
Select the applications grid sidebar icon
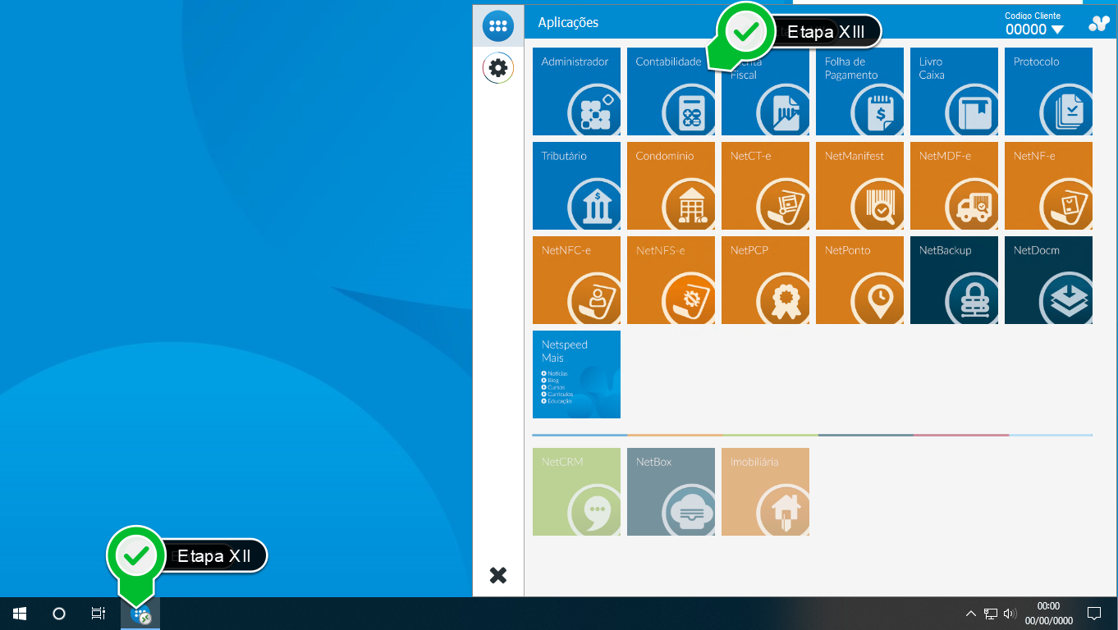pos(498,25)
